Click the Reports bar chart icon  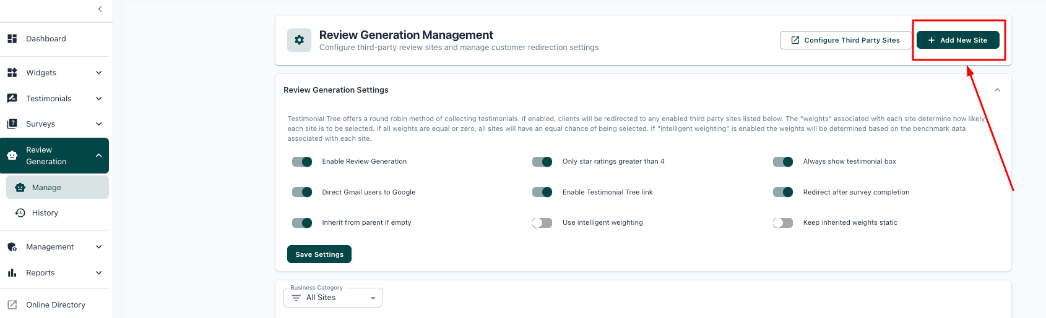point(12,273)
